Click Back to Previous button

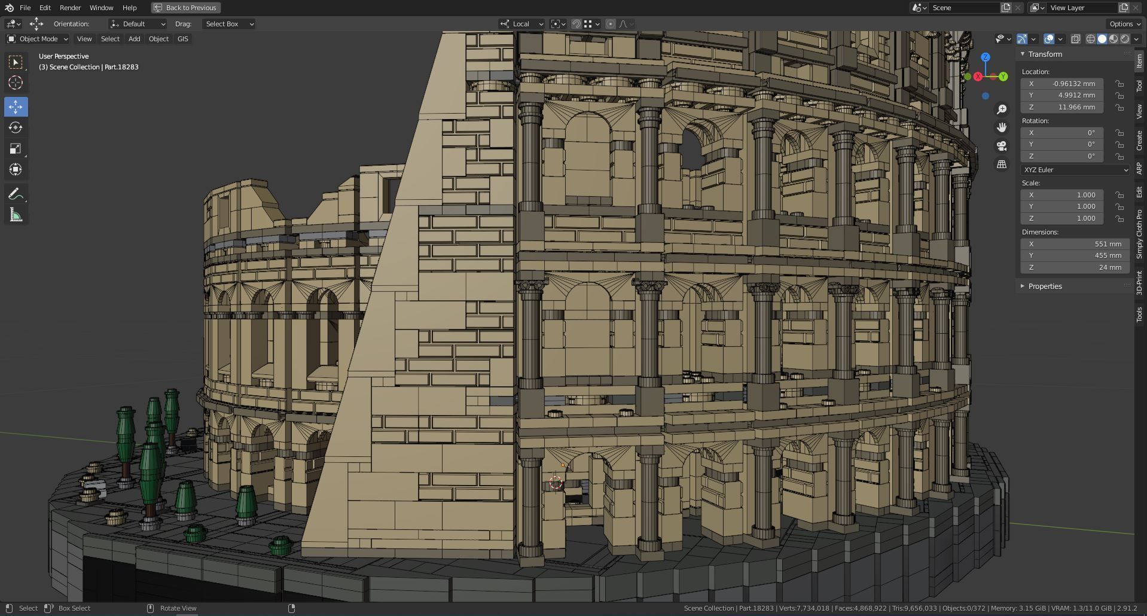[x=185, y=8]
